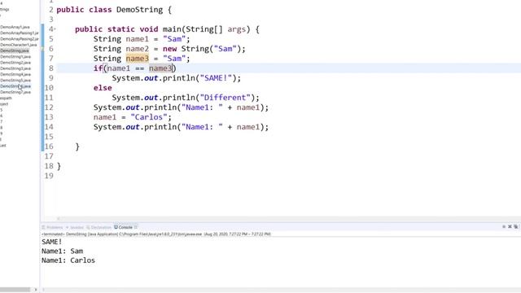Click console output "Name1: Sam"

pyautogui.click(x=62, y=251)
